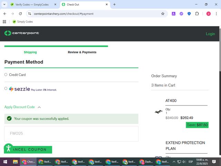221x166 pixels.
Task: Open the Chrome profile avatar
Action: click(209, 14)
